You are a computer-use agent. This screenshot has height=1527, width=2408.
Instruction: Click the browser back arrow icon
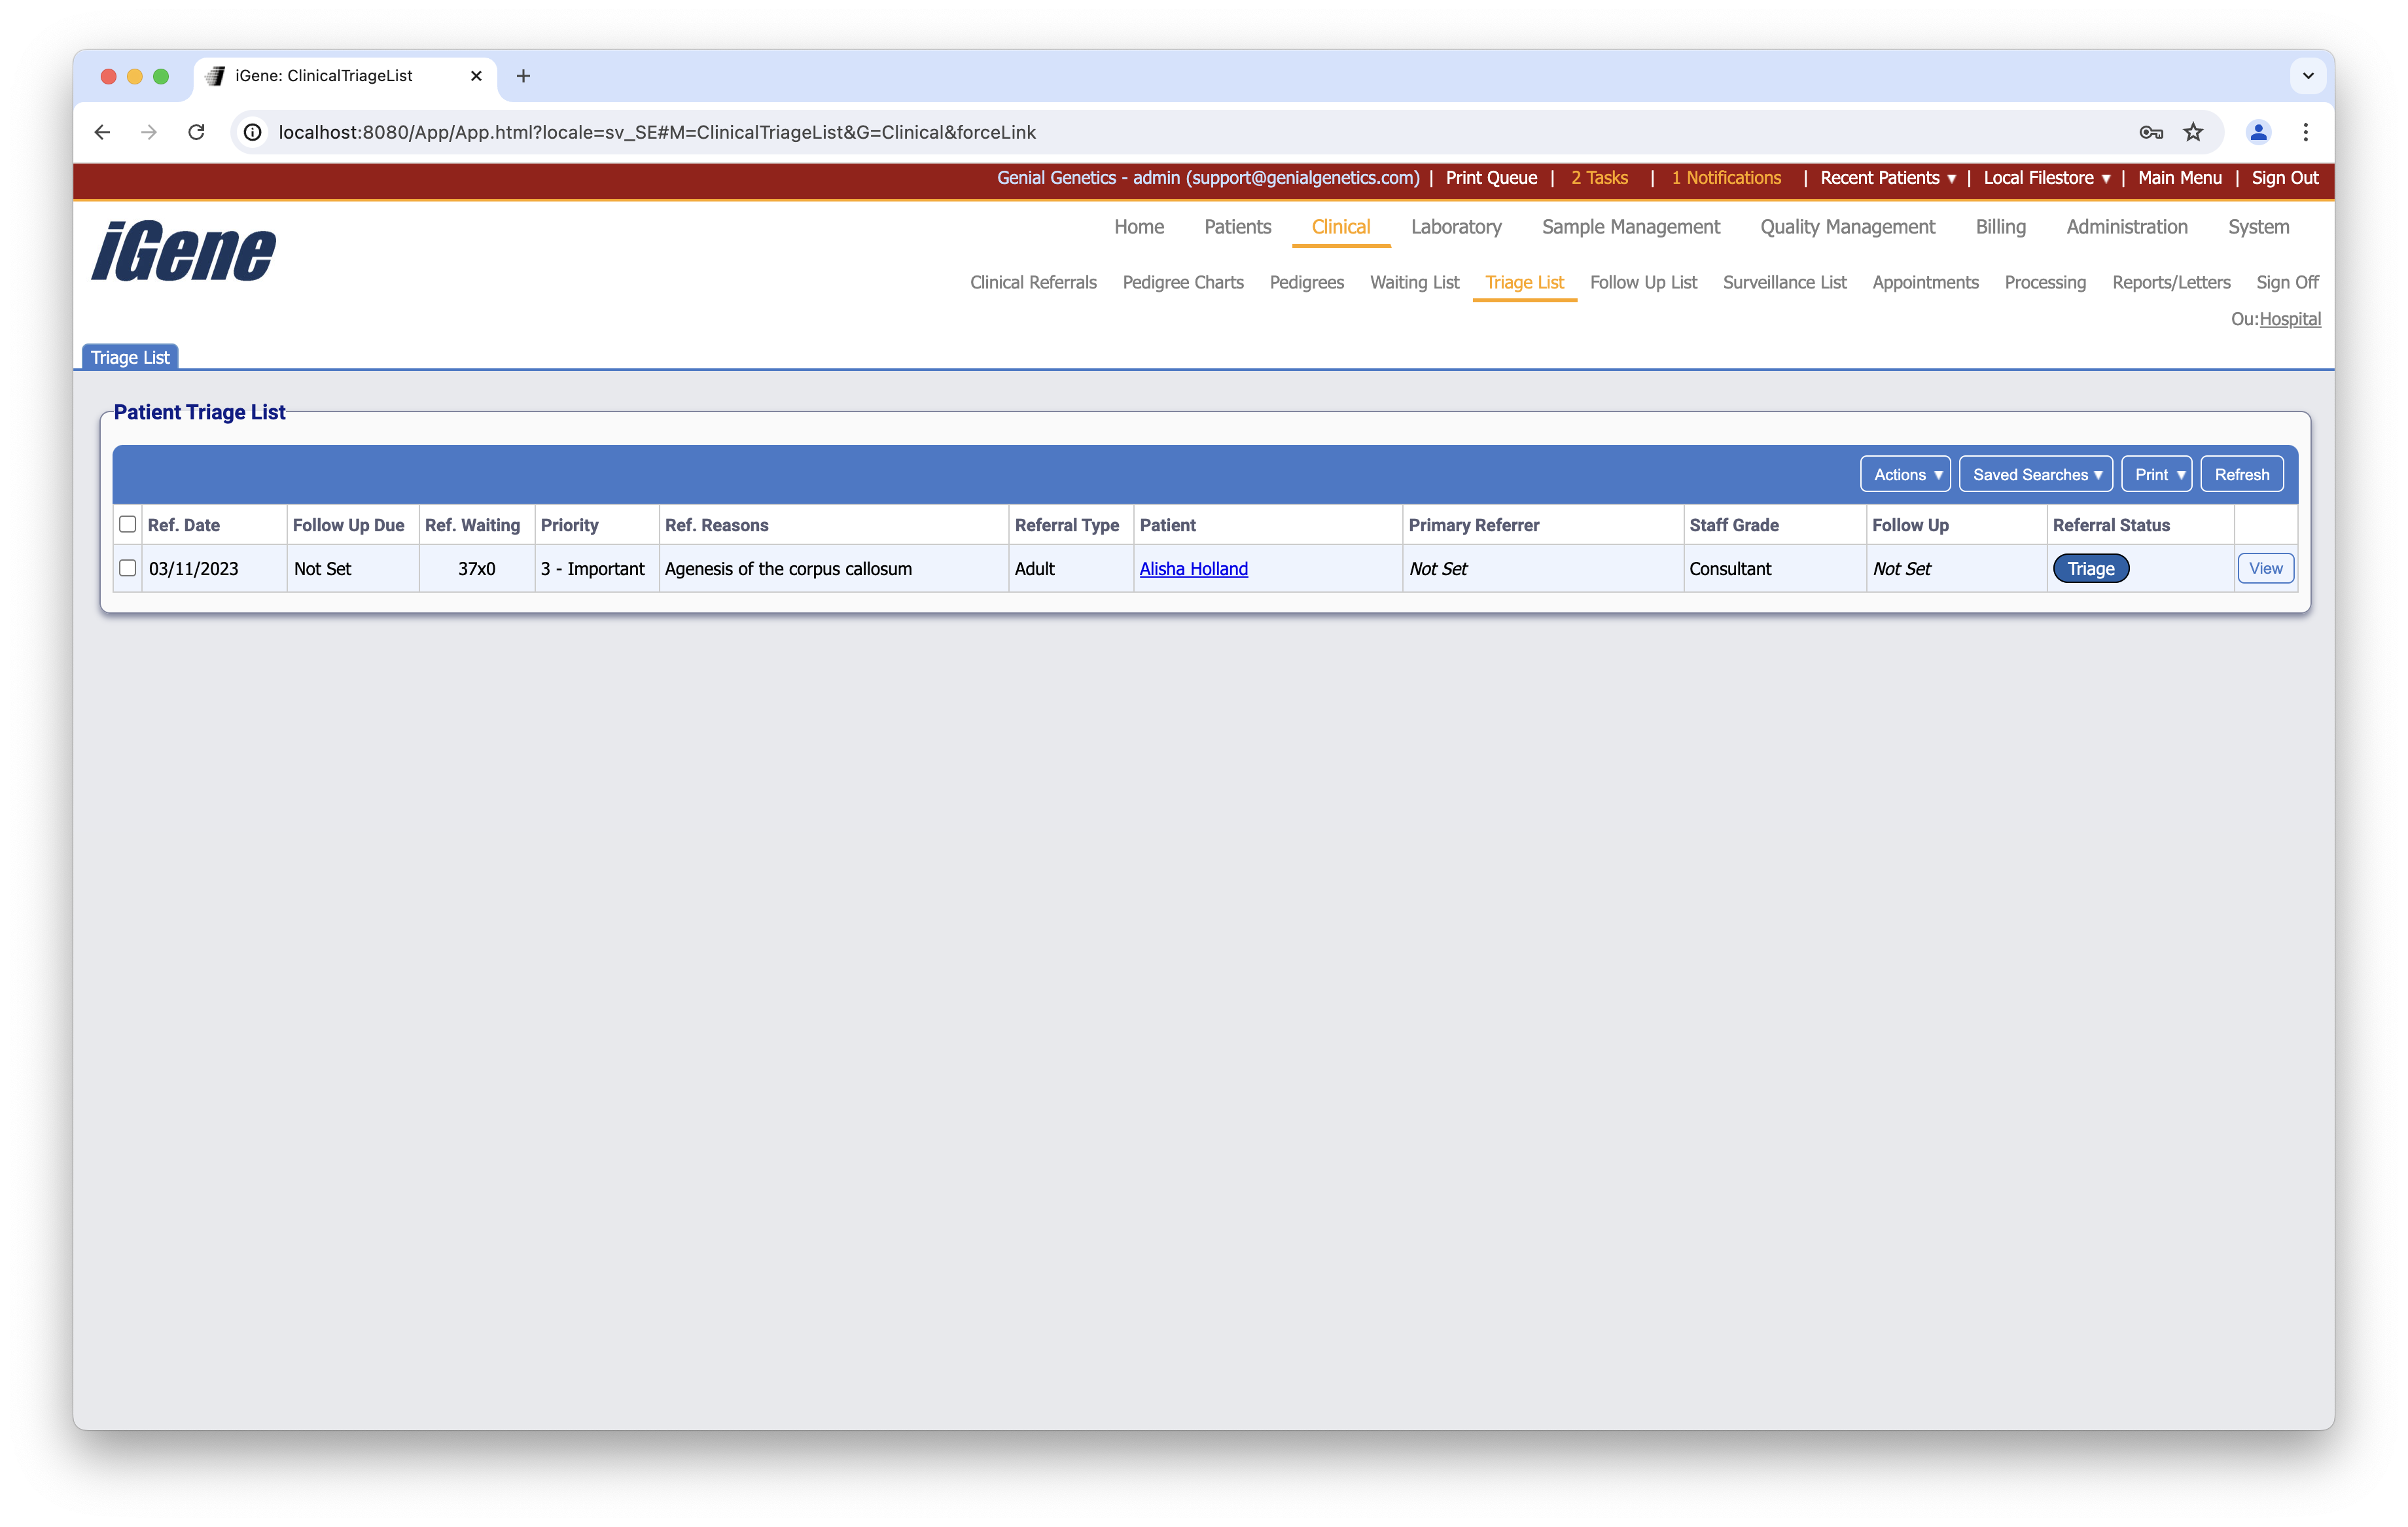tap(102, 132)
